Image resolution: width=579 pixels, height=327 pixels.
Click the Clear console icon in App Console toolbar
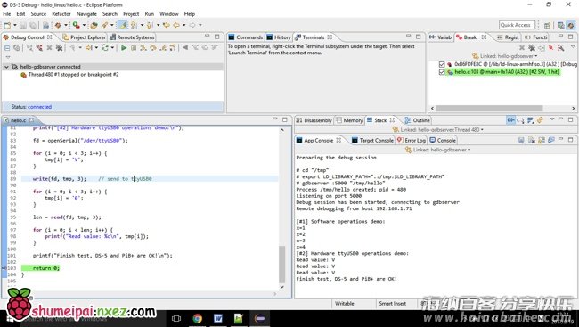[x=532, y=140]
